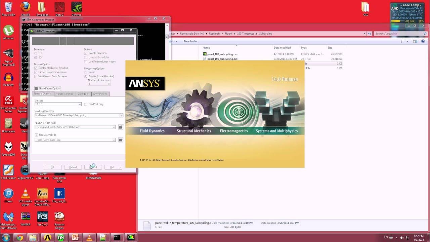The image size is (430, 242).
Task: Open Avira Control Center shortcut
Action: pyautogui.click(x=8, y=104)
